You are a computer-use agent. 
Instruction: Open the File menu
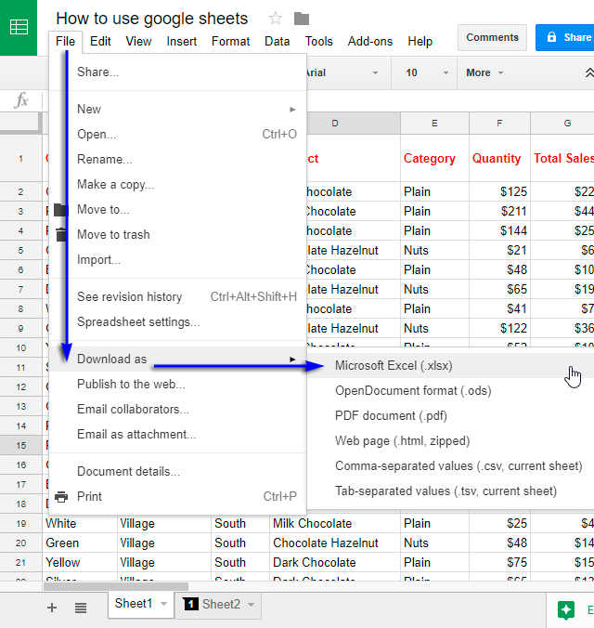coord(65,41)
